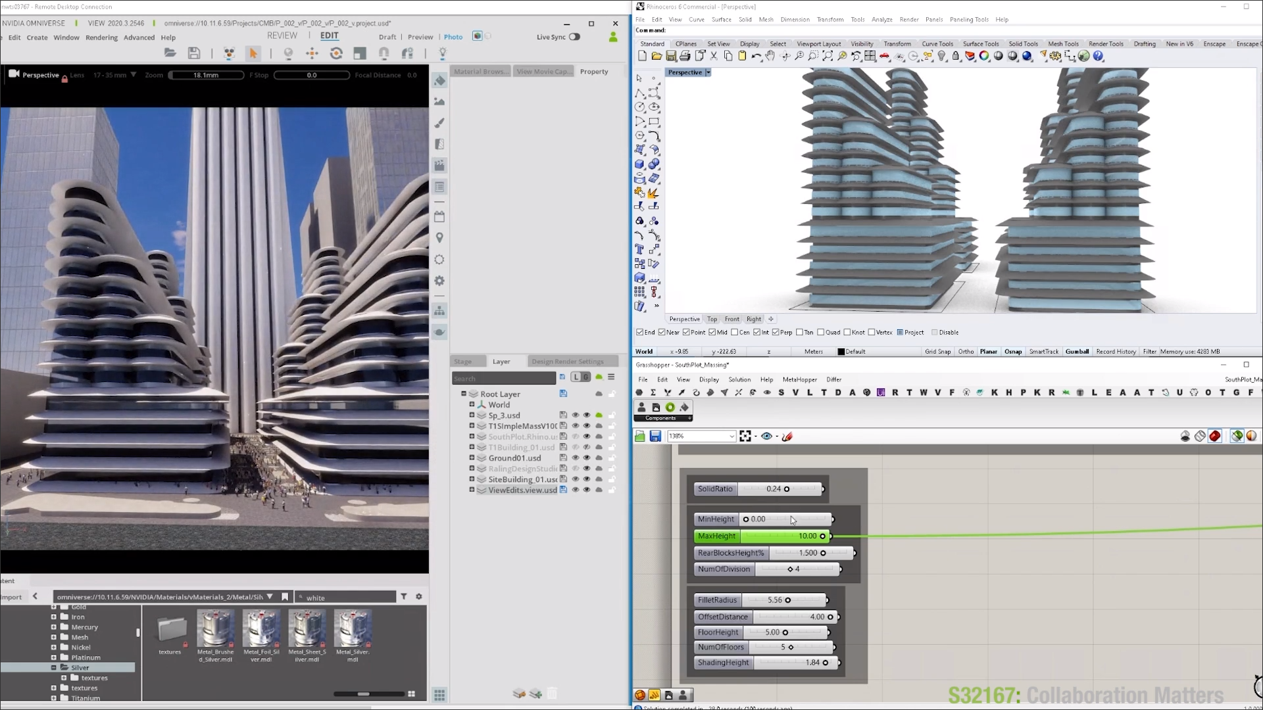Screen dimensions: 1263x710
Task: Switch to Rhino Top viewport tab
Action: point(712,319)
